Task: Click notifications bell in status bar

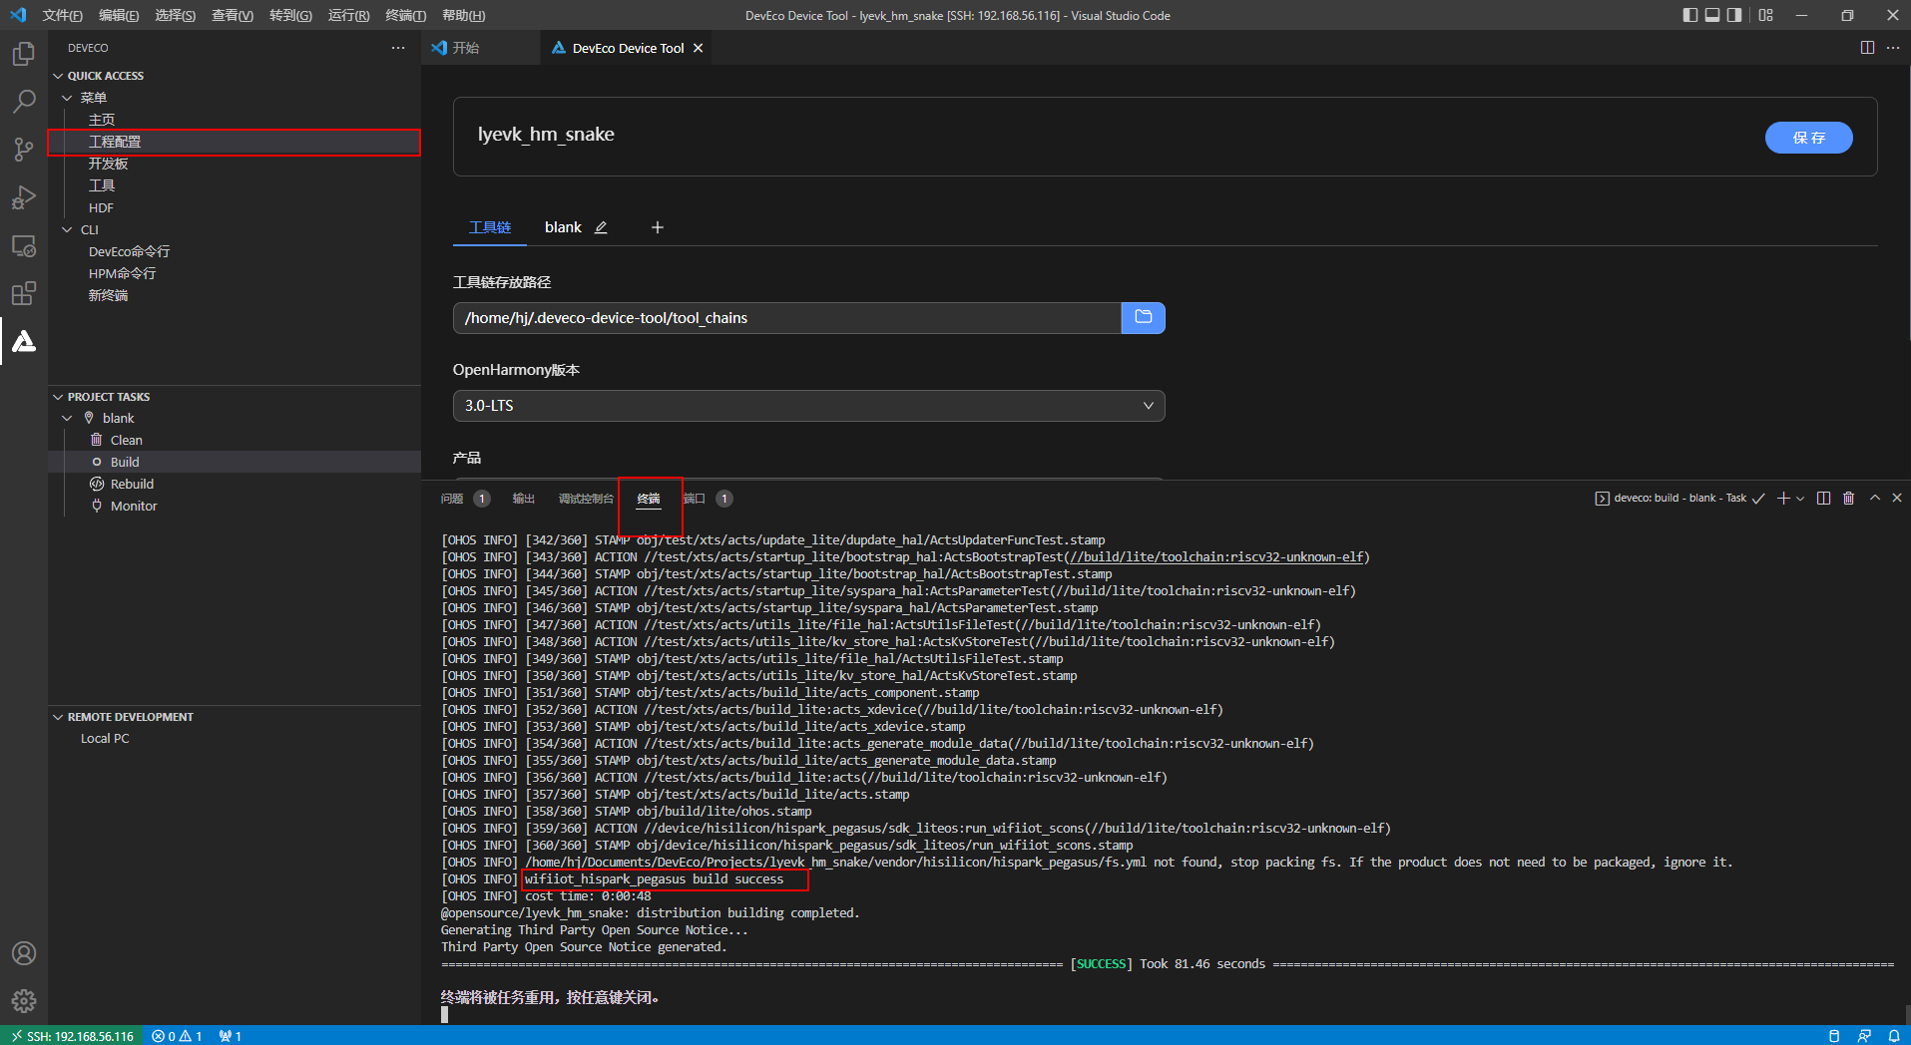Action: [1894, 1036]
